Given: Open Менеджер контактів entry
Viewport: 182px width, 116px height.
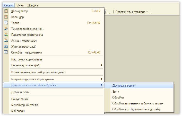Looking at the screenshot, I should tap(53, 105).
